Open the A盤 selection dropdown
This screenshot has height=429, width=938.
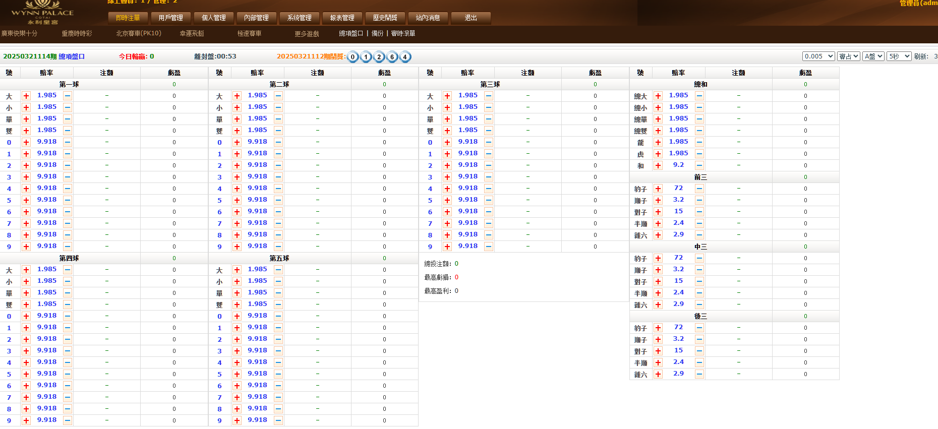(873, 56)
